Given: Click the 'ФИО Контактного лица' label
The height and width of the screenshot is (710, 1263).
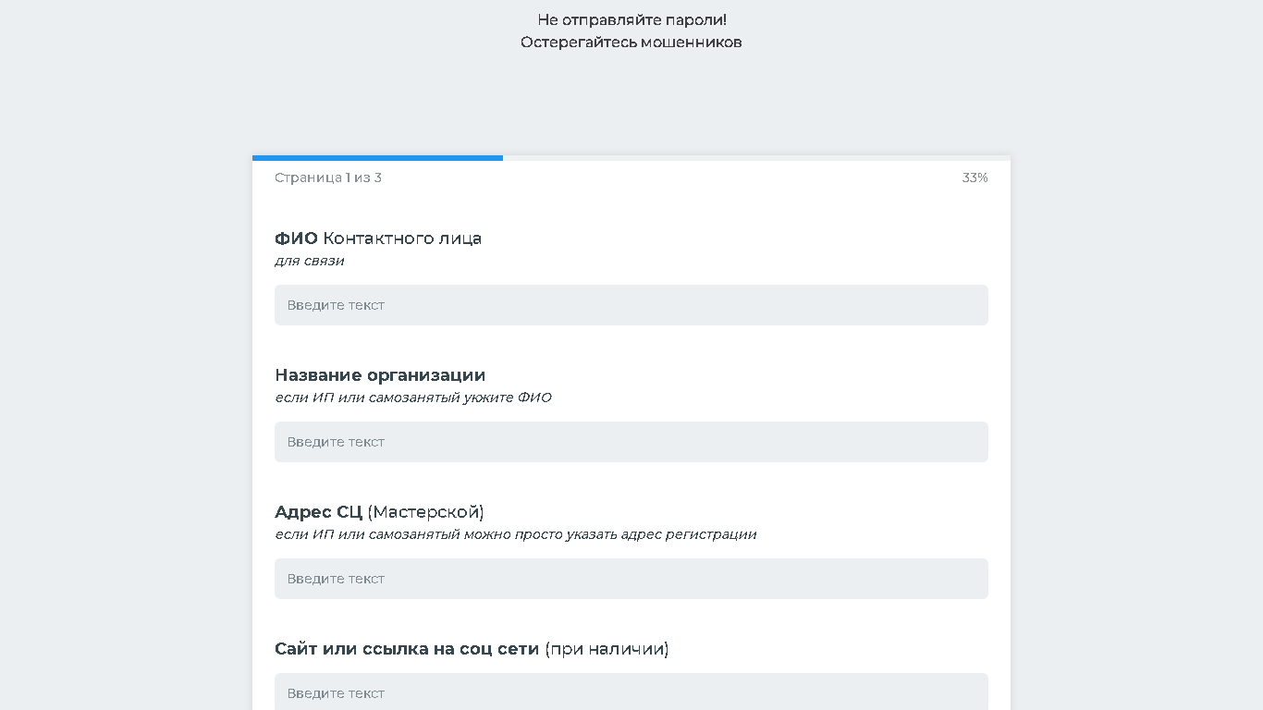Looking at the screenshot, I should [378, 239].
